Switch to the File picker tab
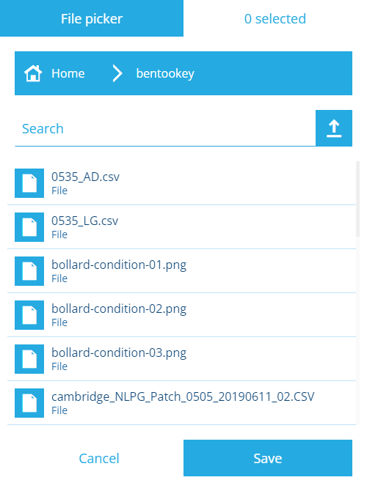367x491 pixels. [92, 18]
